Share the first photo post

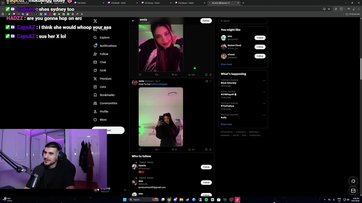tap(210, 75)
